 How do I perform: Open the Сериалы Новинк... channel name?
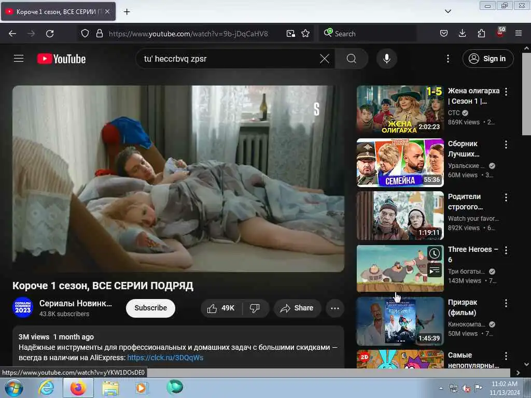76,303
